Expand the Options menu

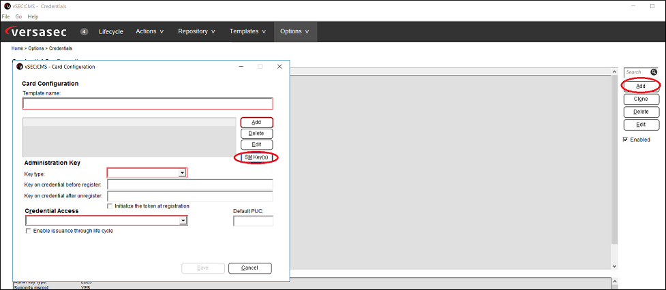point(294,31)
